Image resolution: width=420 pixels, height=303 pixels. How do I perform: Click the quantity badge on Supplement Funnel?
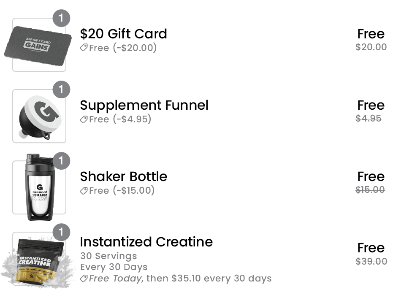(x=61, y=89)
